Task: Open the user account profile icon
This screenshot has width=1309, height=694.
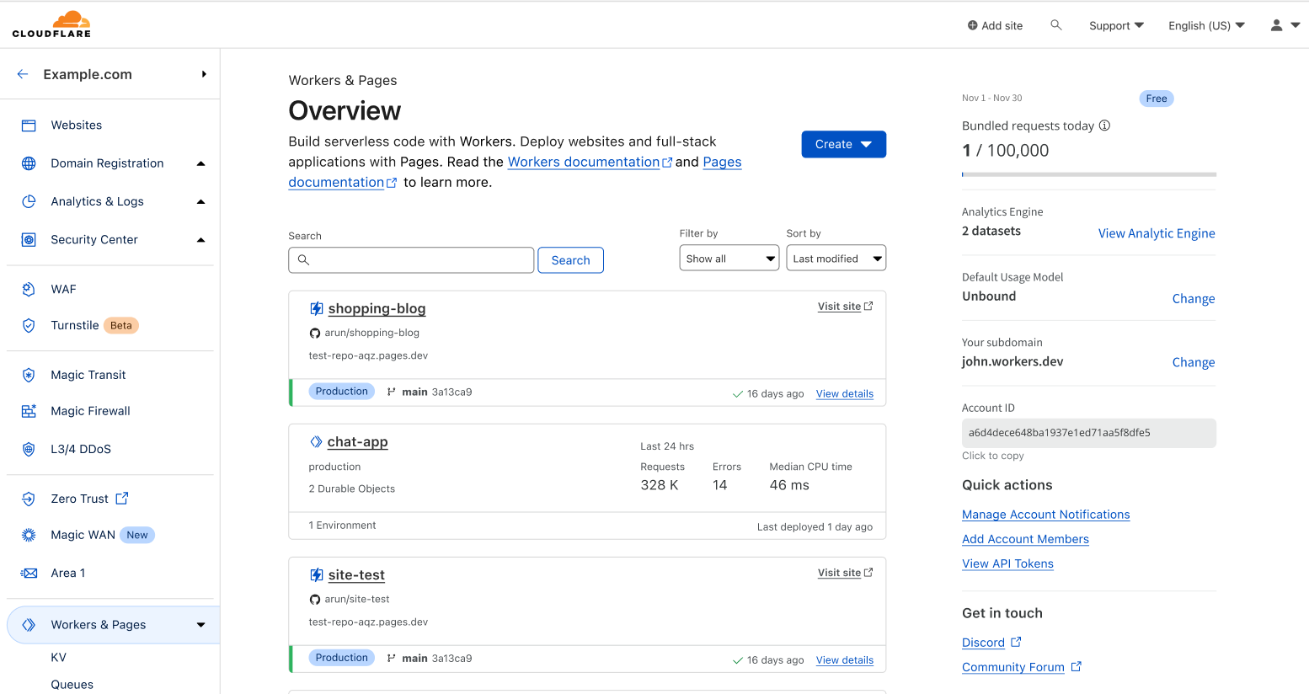Action: (x=1276, y=25)
